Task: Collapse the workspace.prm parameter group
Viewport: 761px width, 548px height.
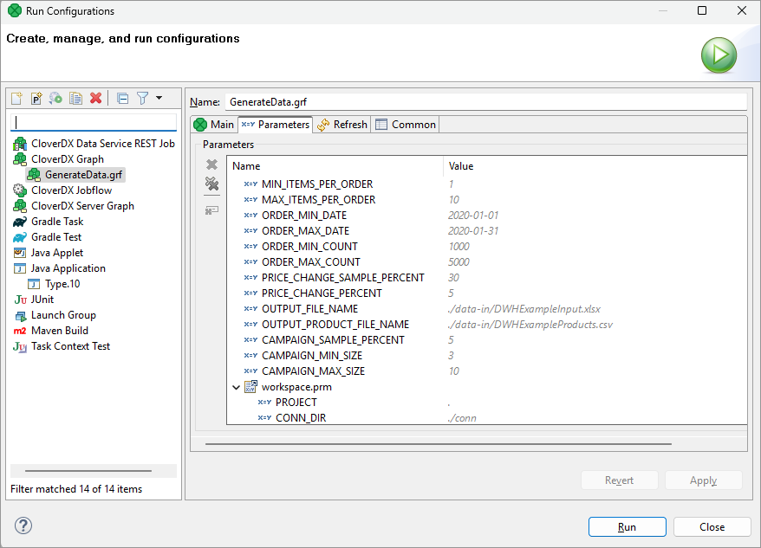Action: click(236, 386)
